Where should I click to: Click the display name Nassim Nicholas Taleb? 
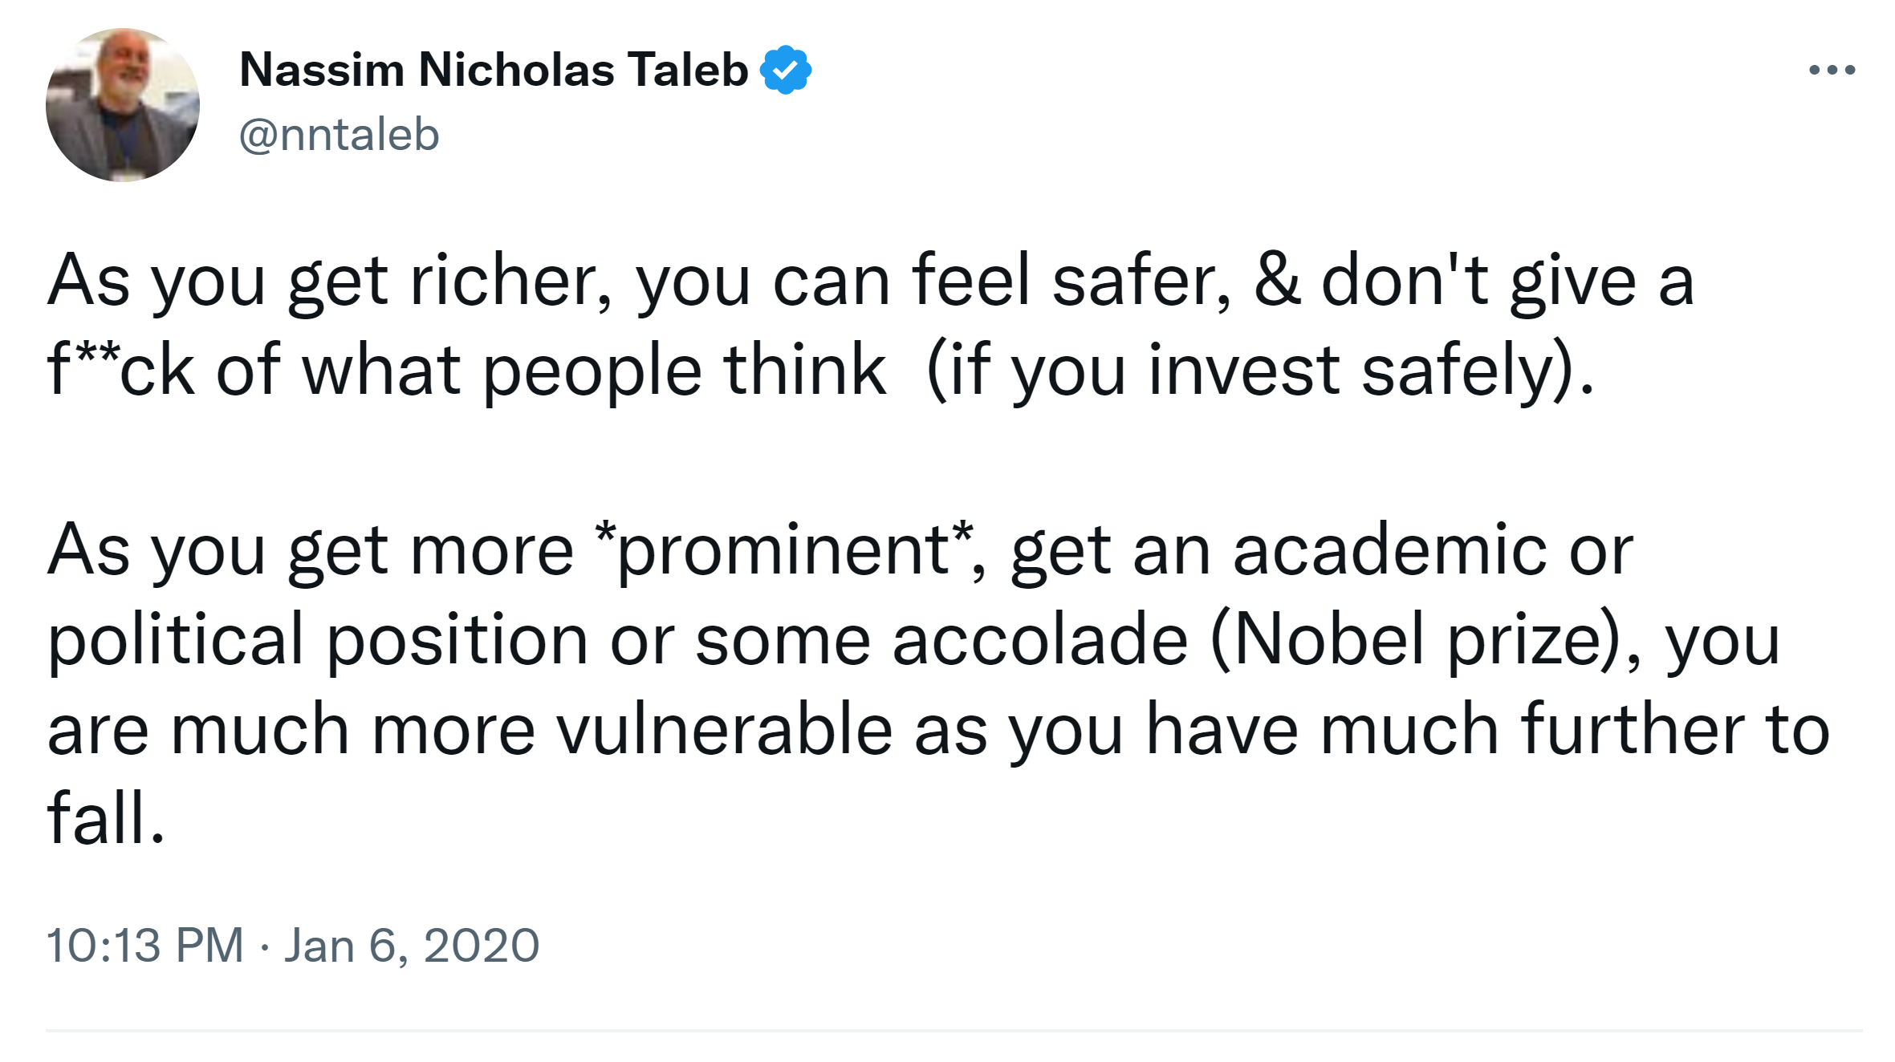493,70
